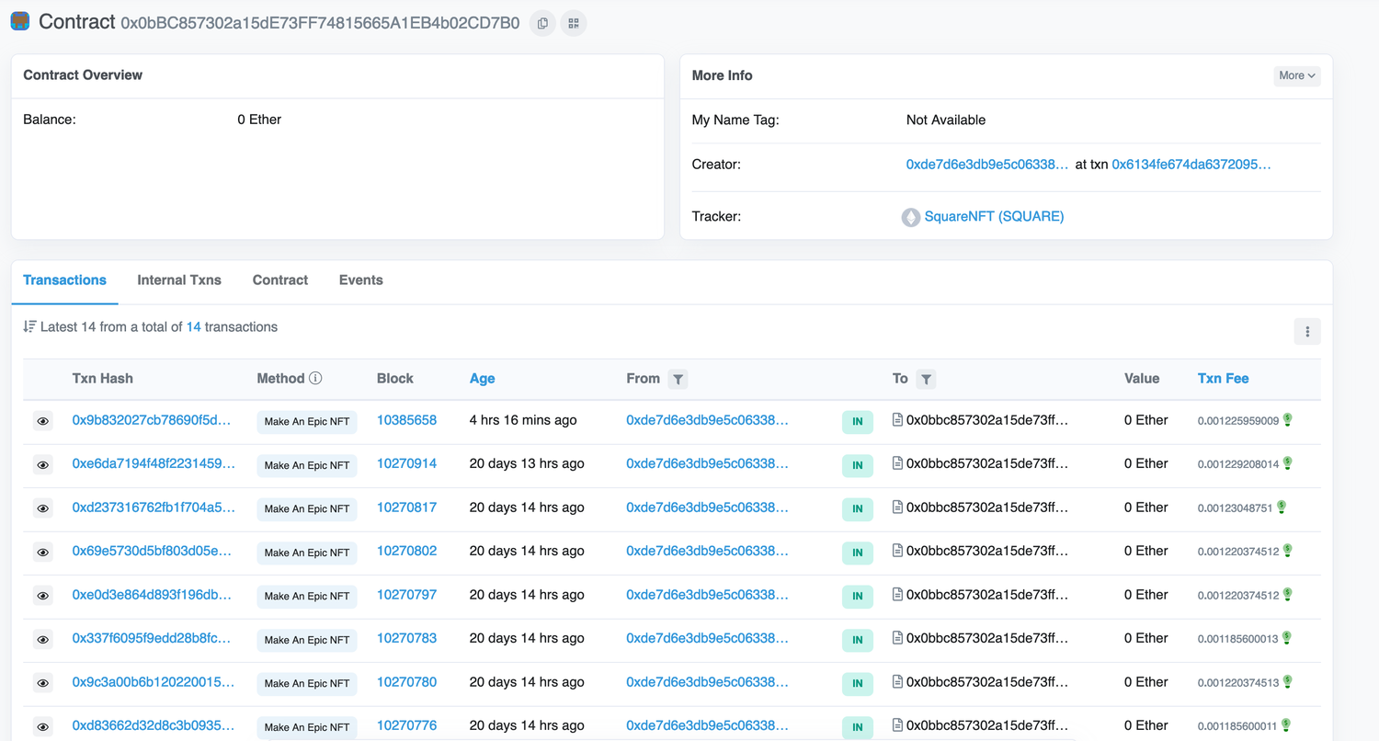Screen dimensions: 1379x741
Task: Click the '4 hrs 16 mins ago' age
Action: [523, 420]
